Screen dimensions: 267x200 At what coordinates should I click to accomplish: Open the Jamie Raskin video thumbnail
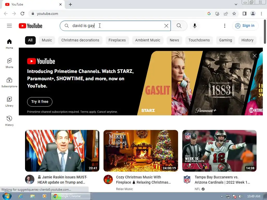point(62,151)
